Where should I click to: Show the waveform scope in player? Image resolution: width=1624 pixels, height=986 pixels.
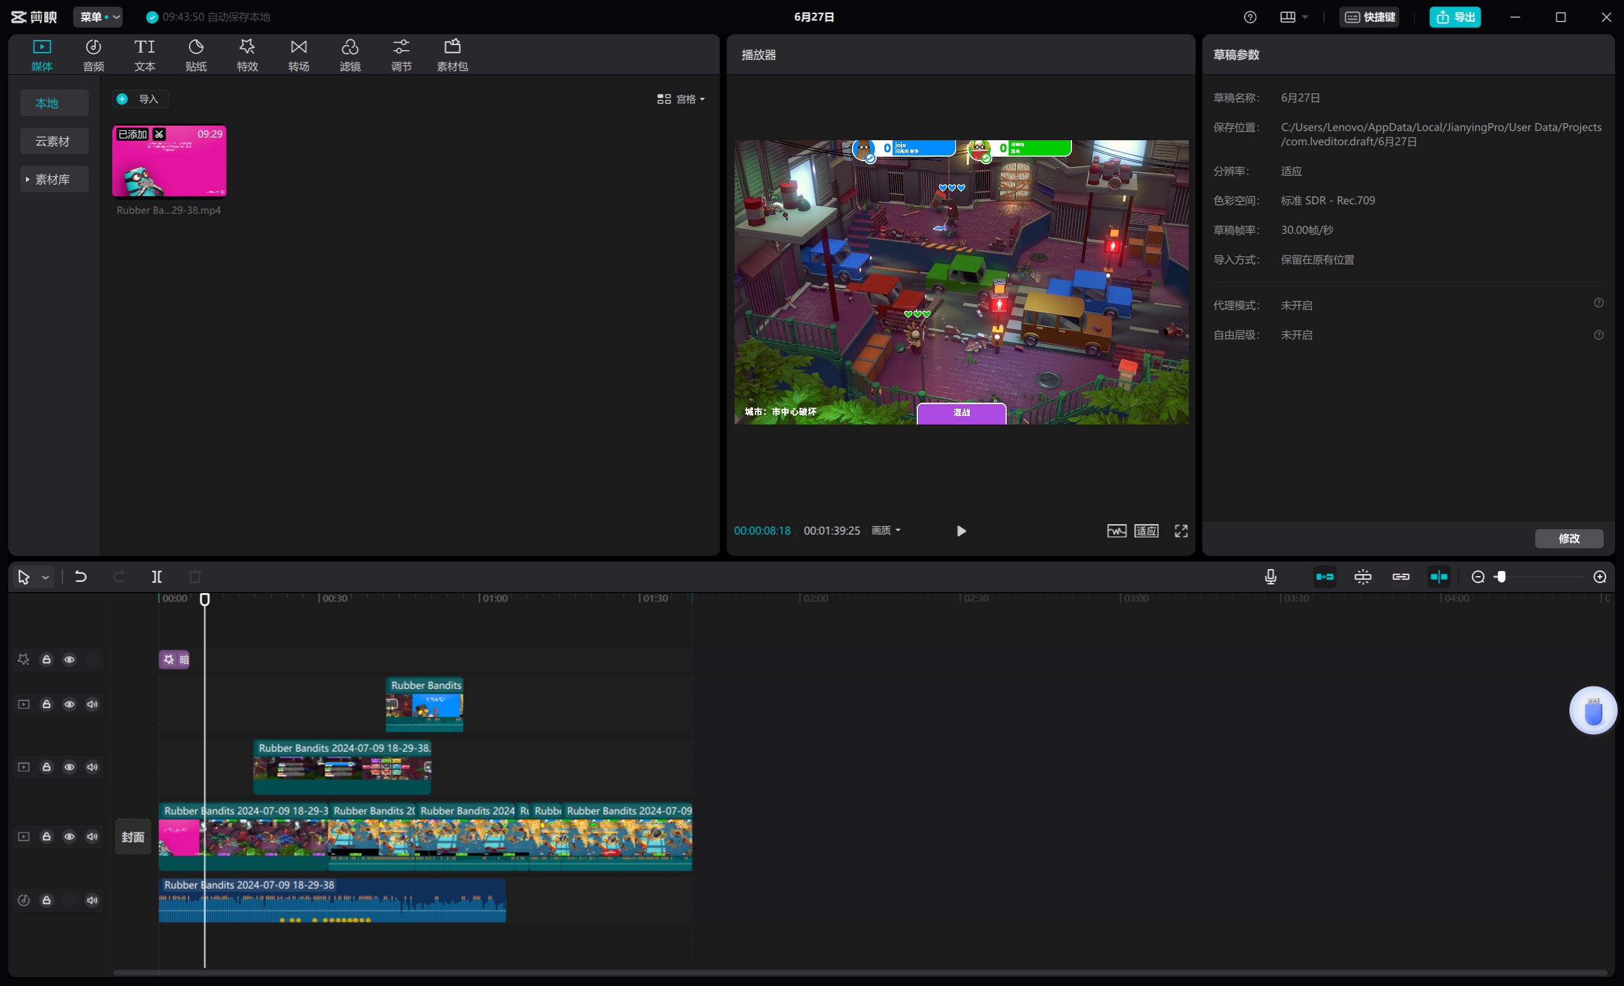[x=1116, y=530]
